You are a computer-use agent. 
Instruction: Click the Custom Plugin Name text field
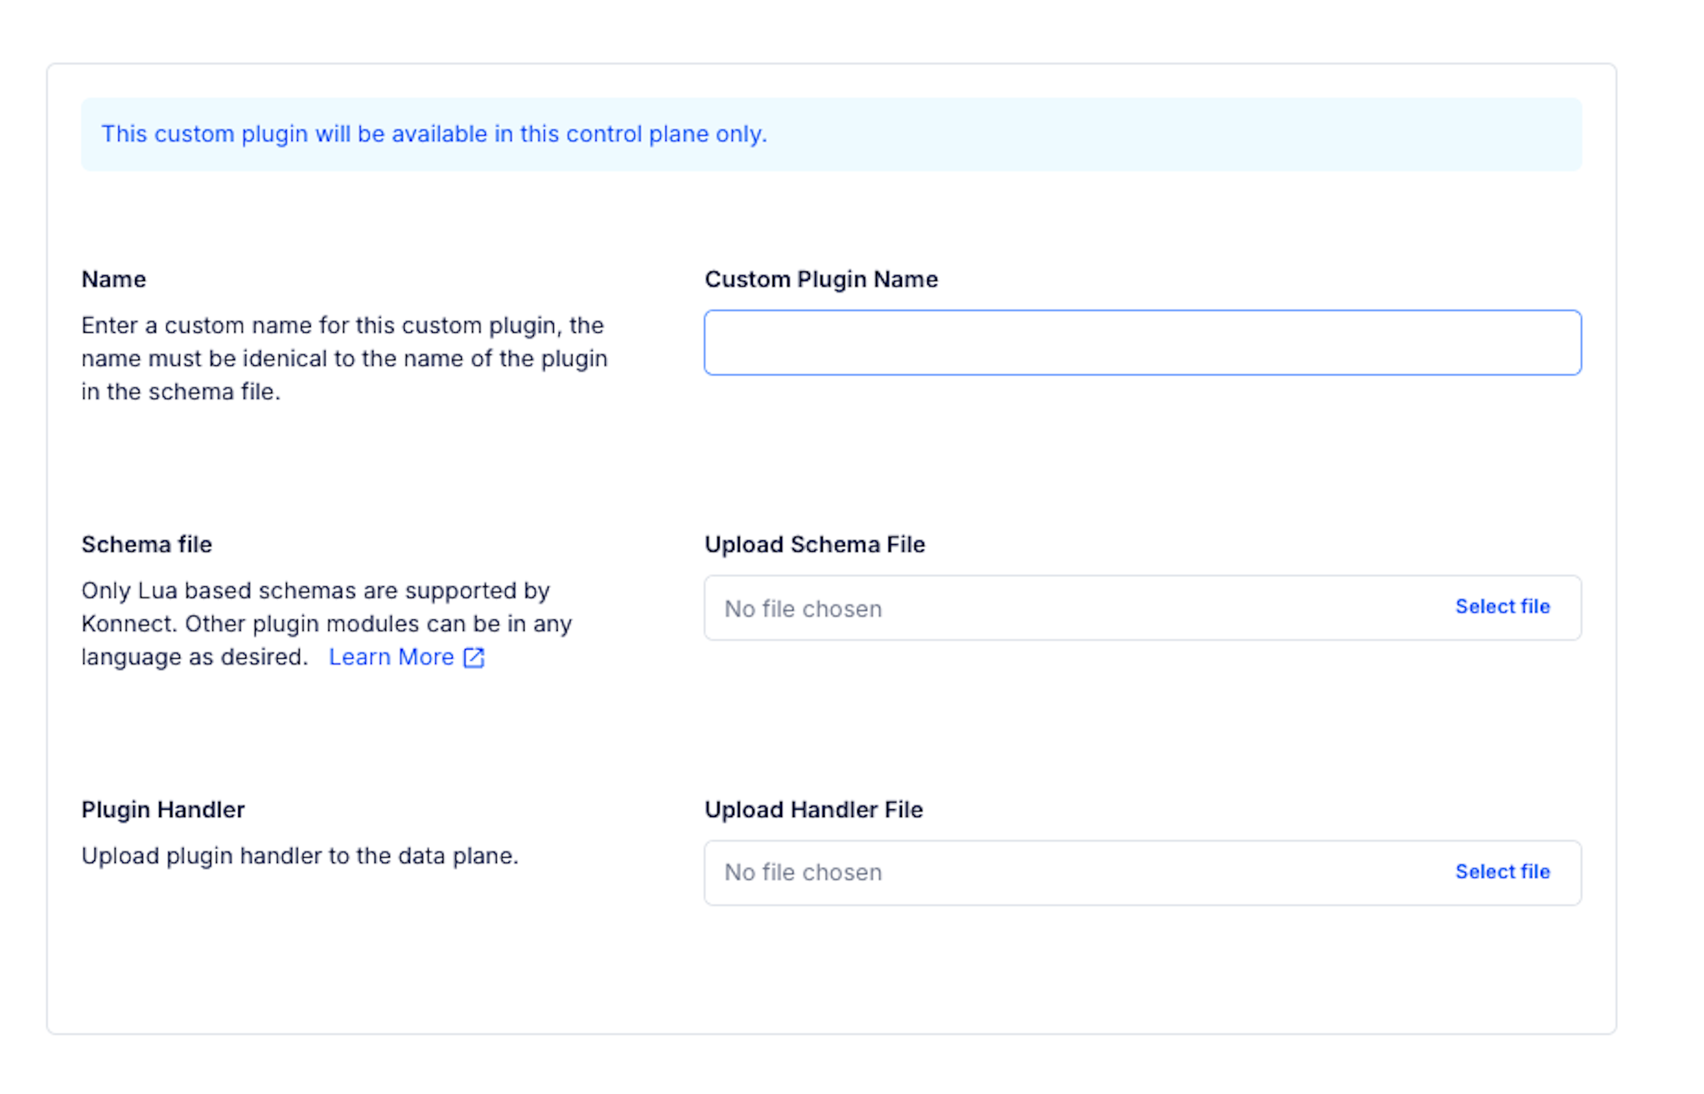click(1142, 343)
